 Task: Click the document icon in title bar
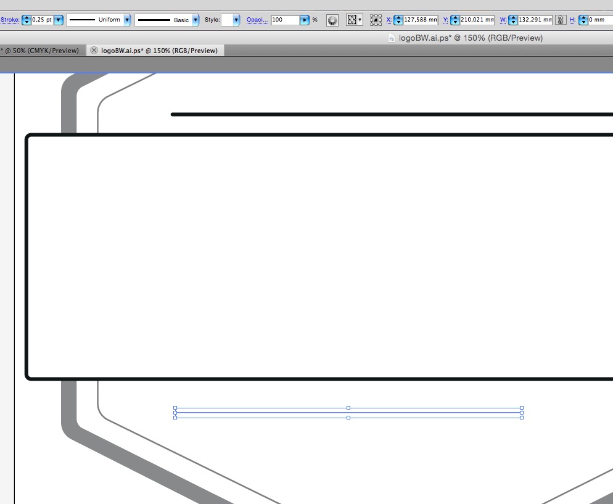coord(392,38)
